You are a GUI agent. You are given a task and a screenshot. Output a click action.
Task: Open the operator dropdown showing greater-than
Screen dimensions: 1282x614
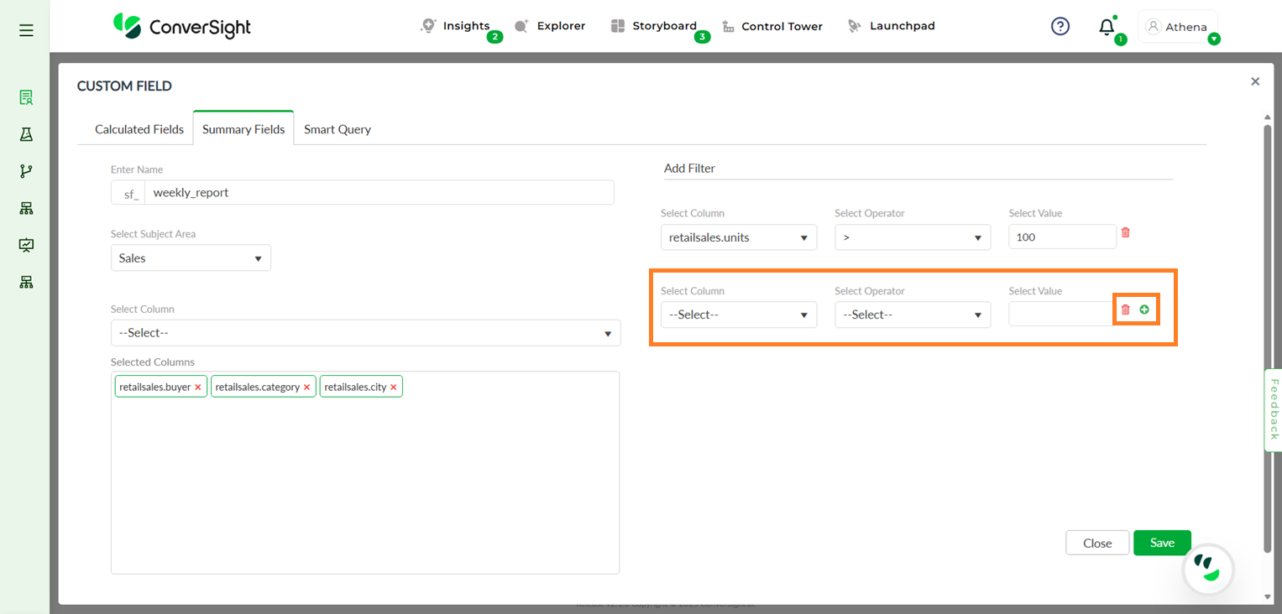click(x=912, y=237)
